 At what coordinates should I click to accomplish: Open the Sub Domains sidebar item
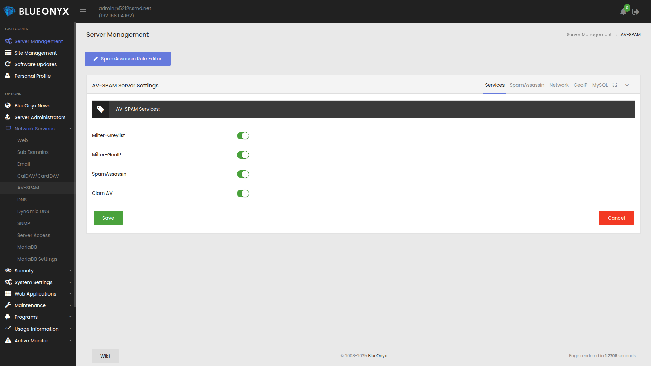pyautogui.click(x=33, y=152)
